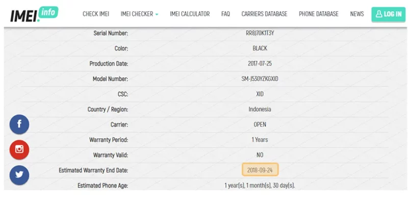The image size is (408, 217).
Task: Open the PHONE DATABASE link
Action: click(x=318, y=14)
